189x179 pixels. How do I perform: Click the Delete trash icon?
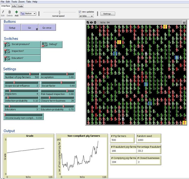click(x=10, y=12)
